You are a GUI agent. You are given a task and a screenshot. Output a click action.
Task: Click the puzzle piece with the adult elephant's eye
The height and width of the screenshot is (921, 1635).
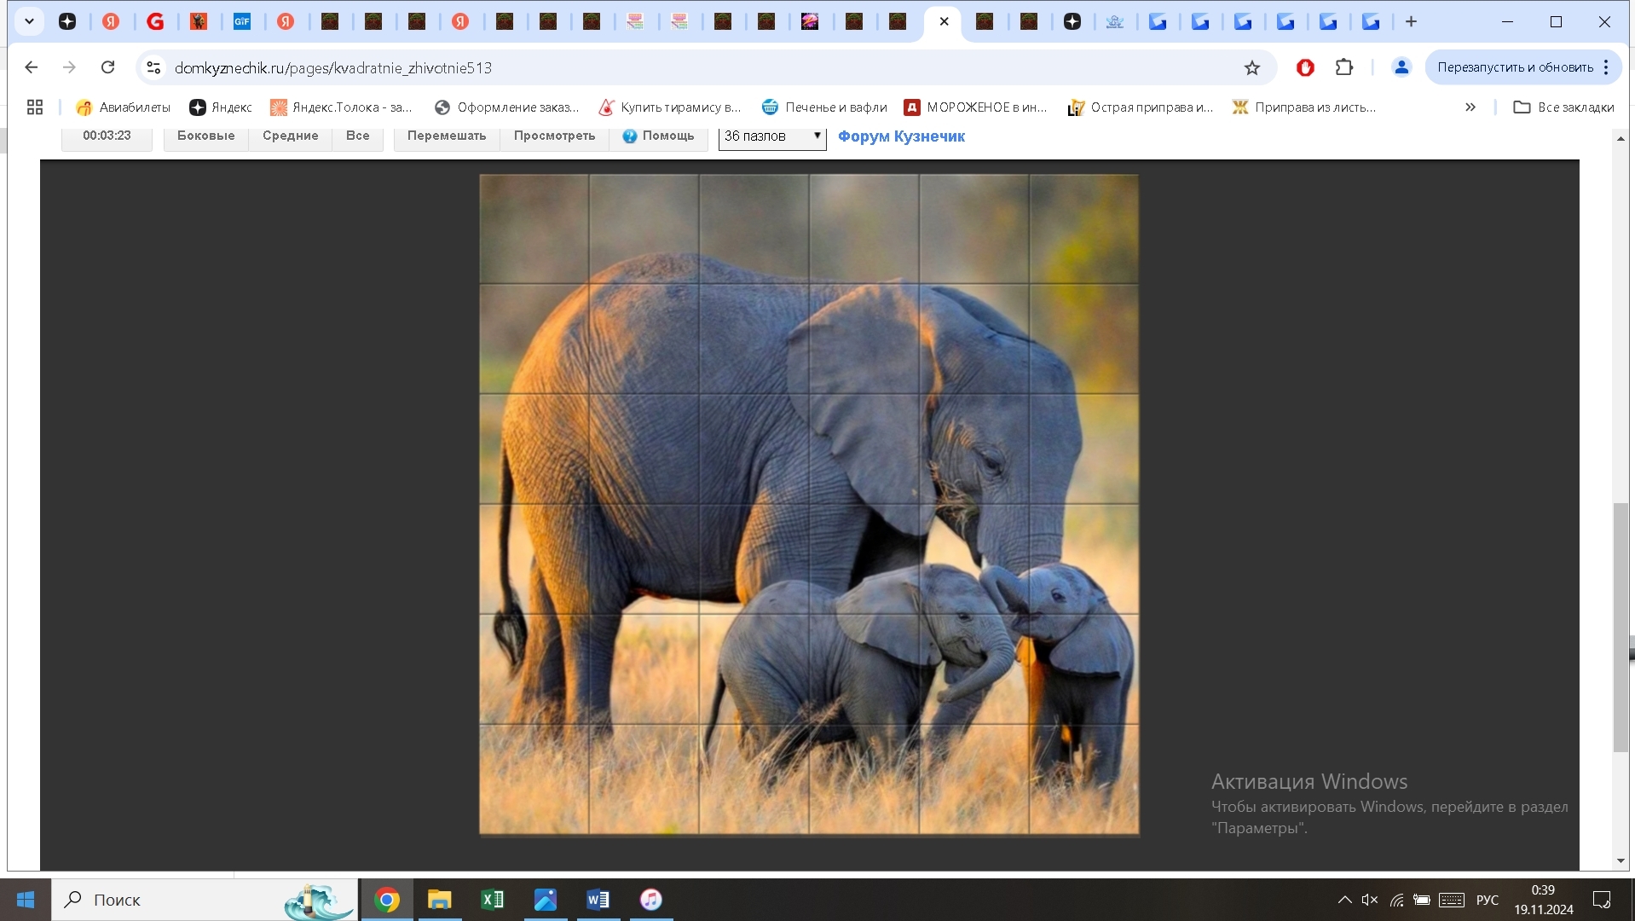[x=973, y=449]
